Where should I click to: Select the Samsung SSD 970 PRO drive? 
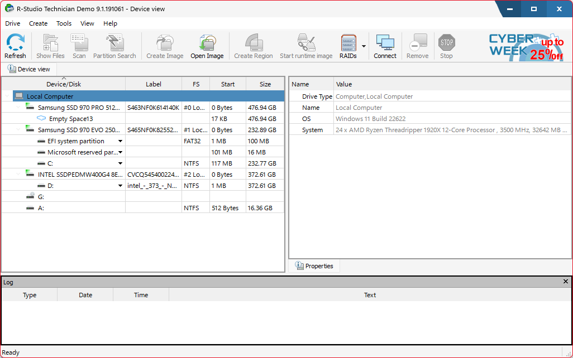coord(78,108)
